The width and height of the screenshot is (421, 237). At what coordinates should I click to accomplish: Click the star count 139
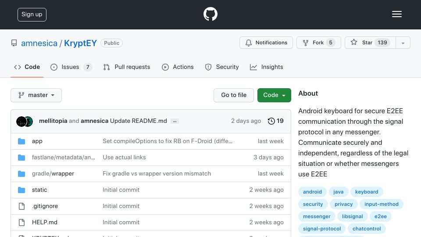(382, 43)
